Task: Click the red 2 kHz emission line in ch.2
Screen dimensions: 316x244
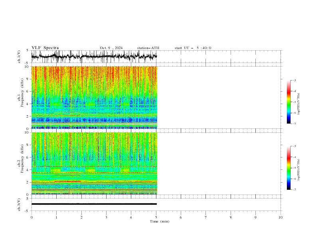Action: click(67, 181)
